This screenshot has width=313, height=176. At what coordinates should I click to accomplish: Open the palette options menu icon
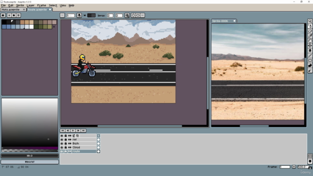pos(19,15)
